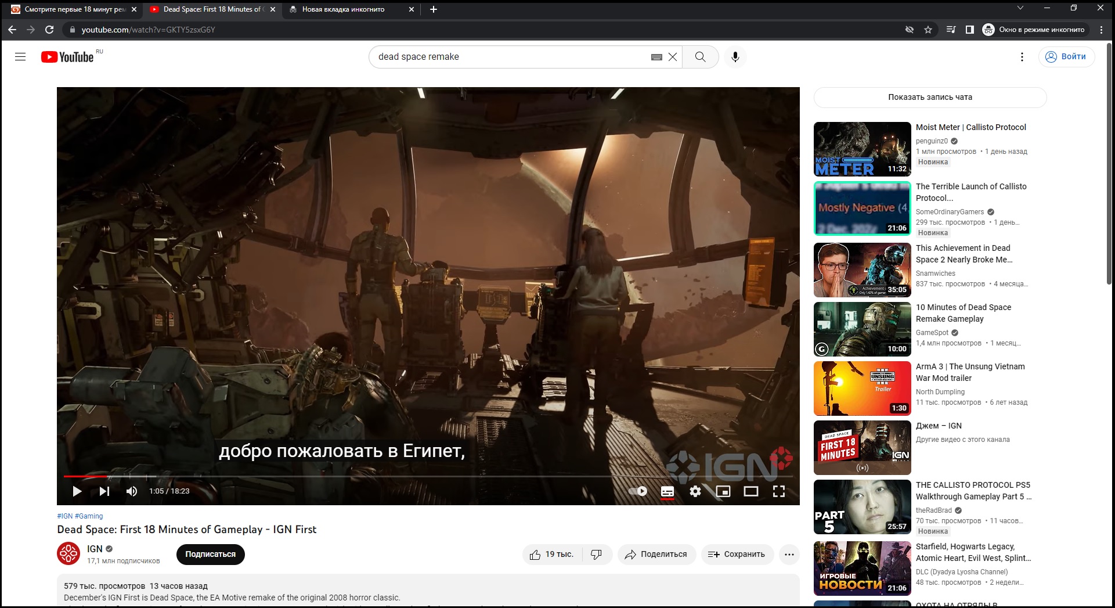This screenshot has height=608, width=1115.
Task: Toggle subtitles in the player
Action: 667,491
